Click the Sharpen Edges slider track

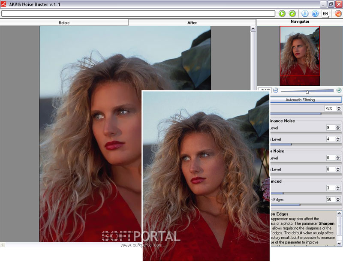coord(306,205)
